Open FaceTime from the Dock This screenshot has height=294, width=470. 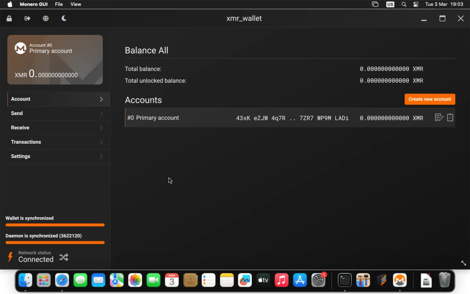pos(153,280)
